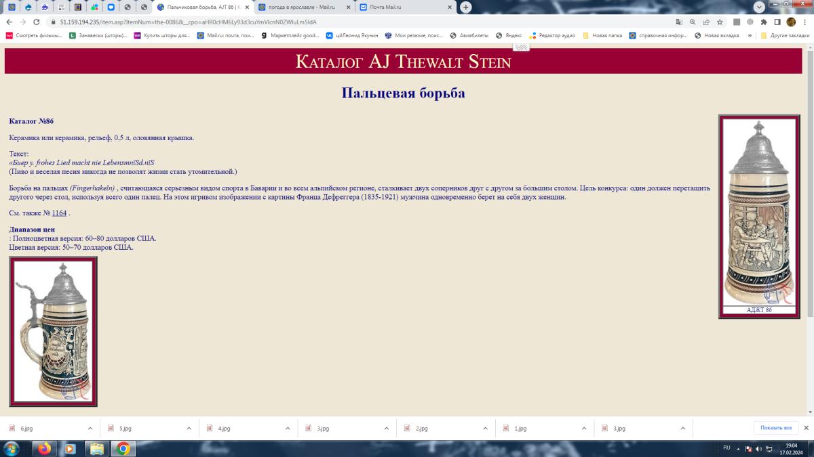Expand options for 6.jpg download

(90, 429)
